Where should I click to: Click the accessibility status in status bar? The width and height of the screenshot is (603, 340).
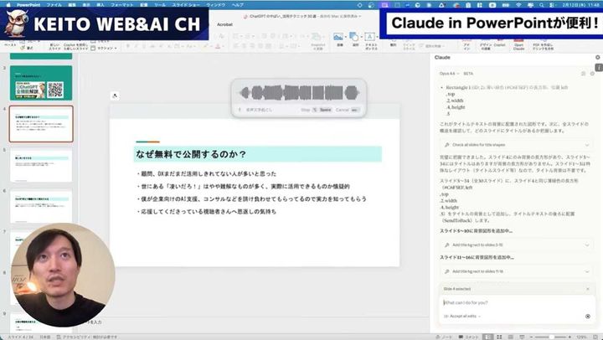tap(87, 337)
